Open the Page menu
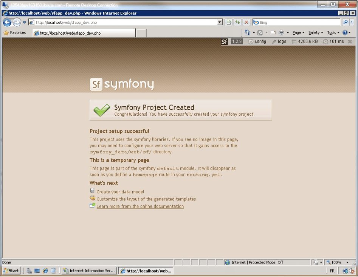Image resolution: width=358 pixels, height=277 pixels. [298, 32]
